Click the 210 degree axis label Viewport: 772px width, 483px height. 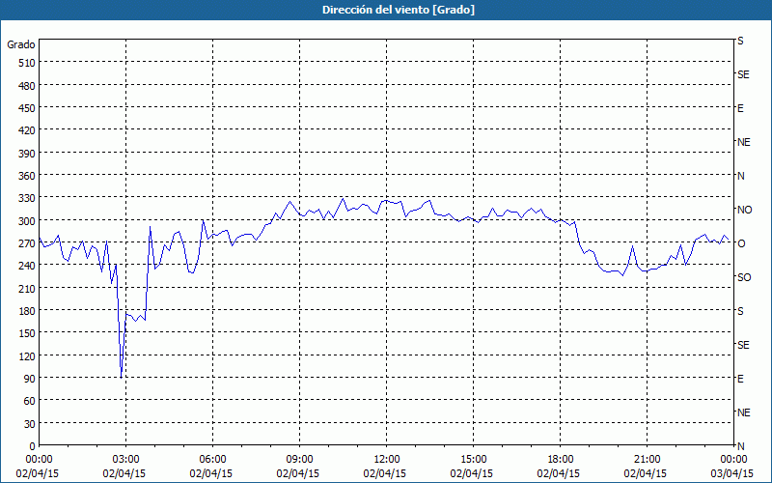[27, 288]
